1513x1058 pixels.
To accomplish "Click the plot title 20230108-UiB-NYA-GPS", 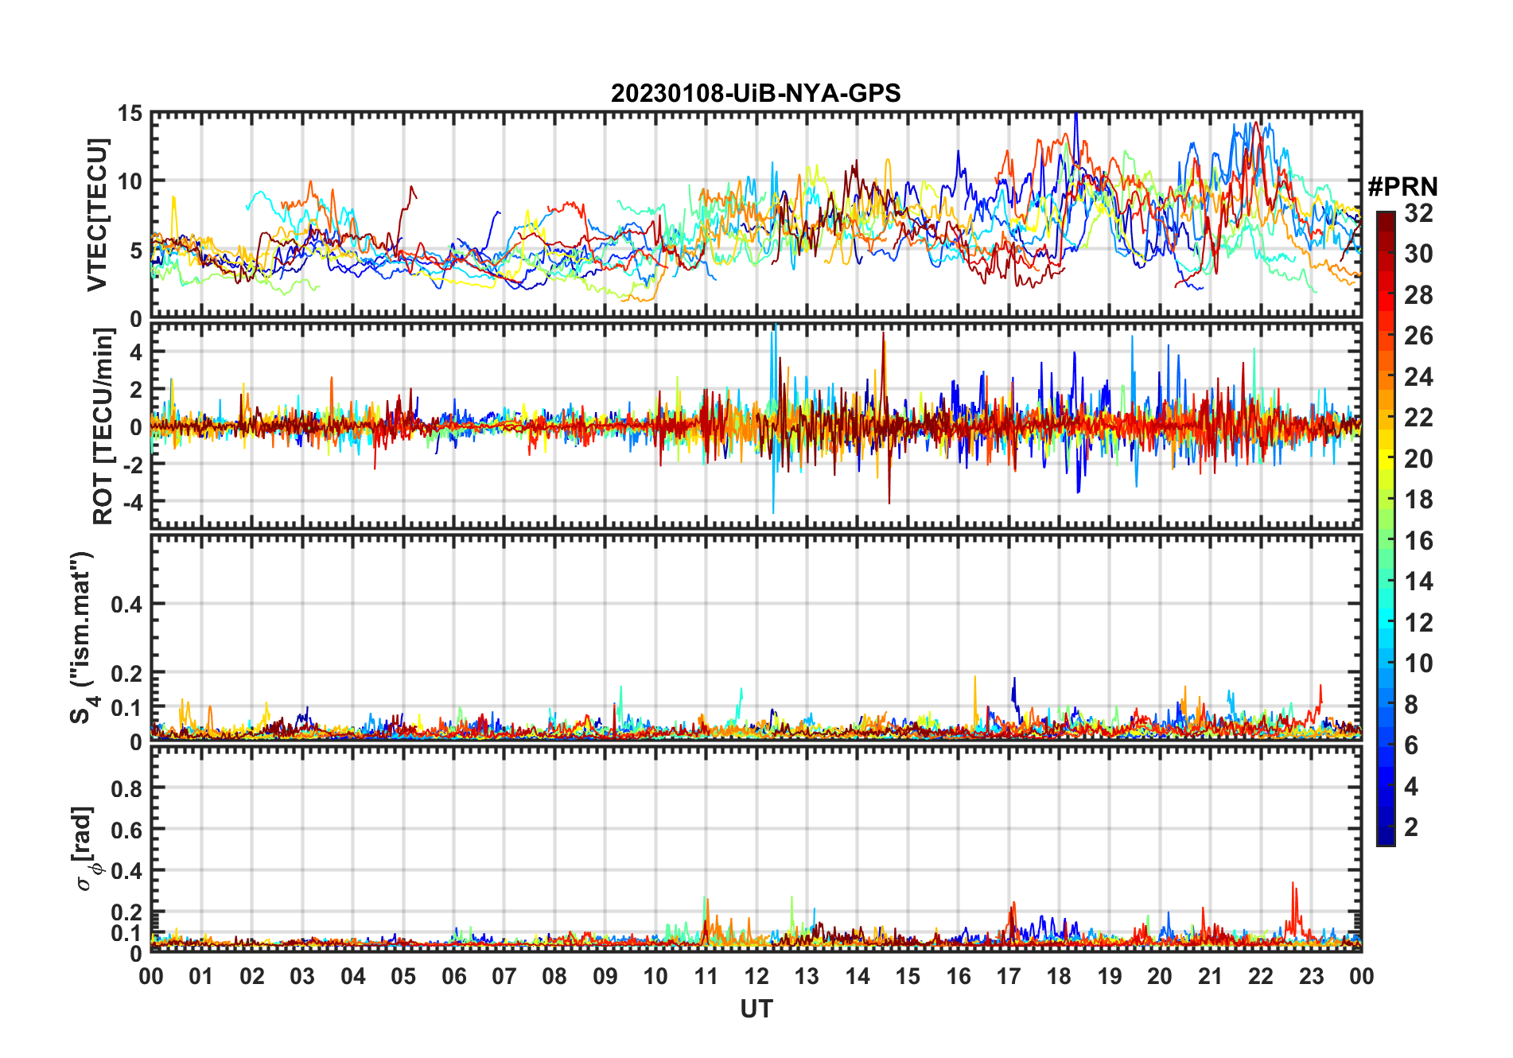I will click(756, 93).
